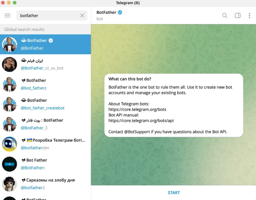This screenshot has height=200, width=256.
Task: Click the BotFather verified badge in header
Action: 120,12
